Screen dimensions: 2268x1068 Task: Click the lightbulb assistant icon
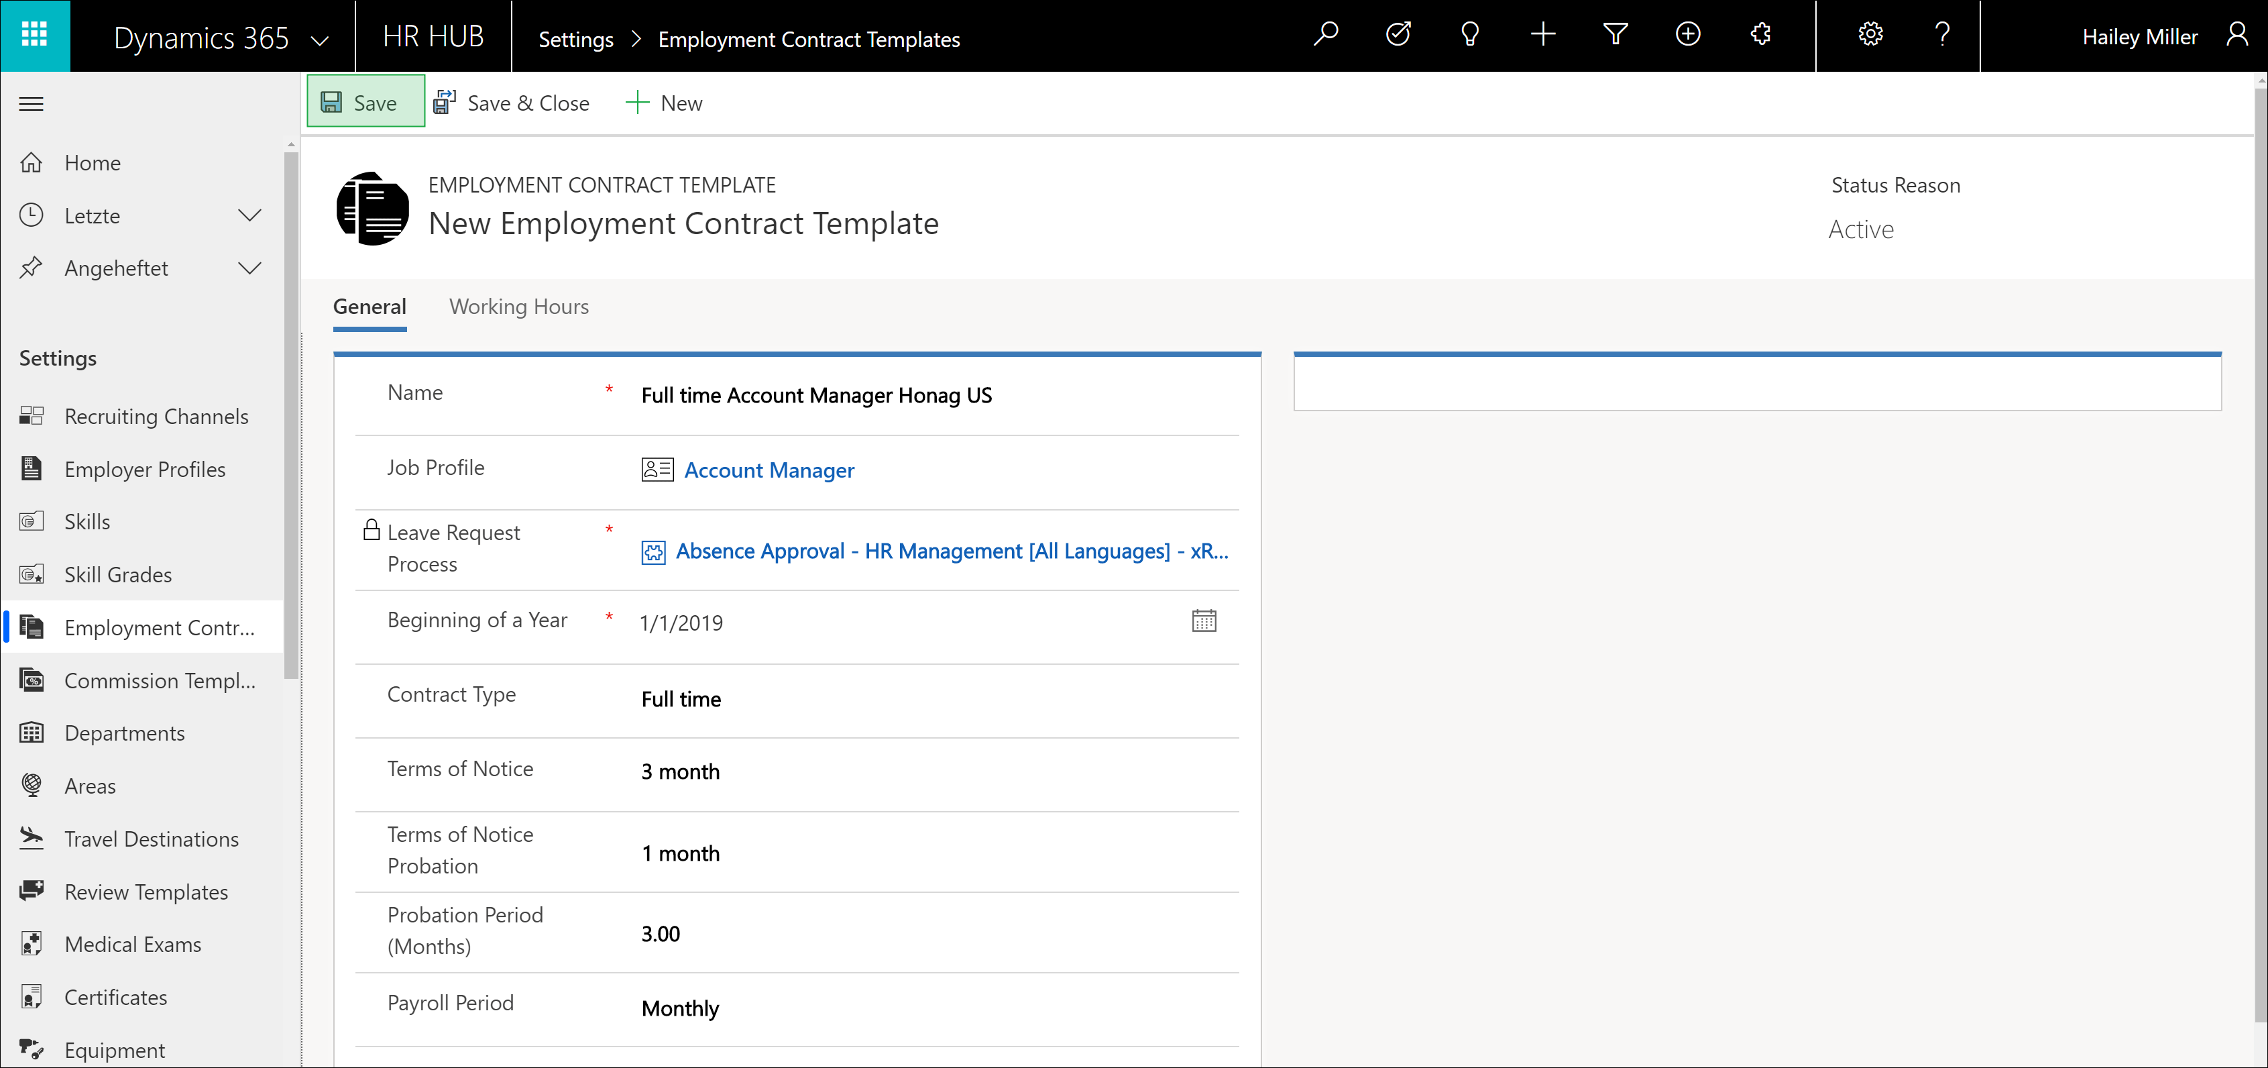coord(1469,35)
